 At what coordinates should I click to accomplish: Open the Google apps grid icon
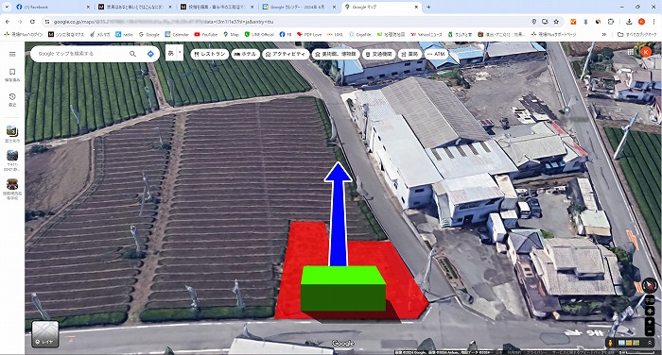[631, 52]
